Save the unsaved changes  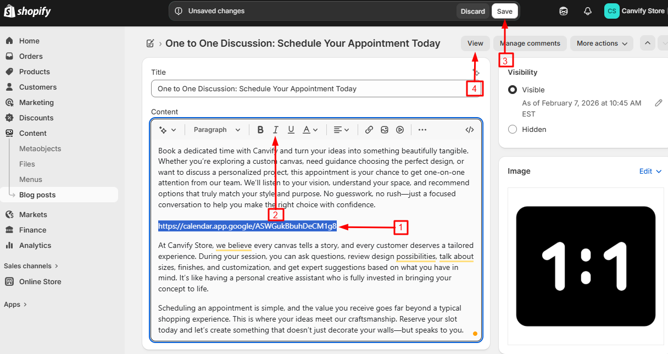point(504,11)
